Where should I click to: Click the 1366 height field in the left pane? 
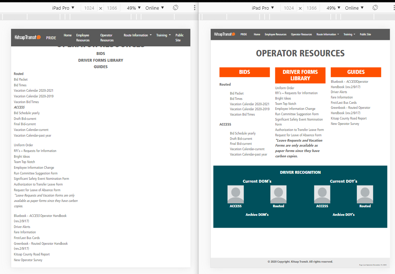[x=111, y=8]
